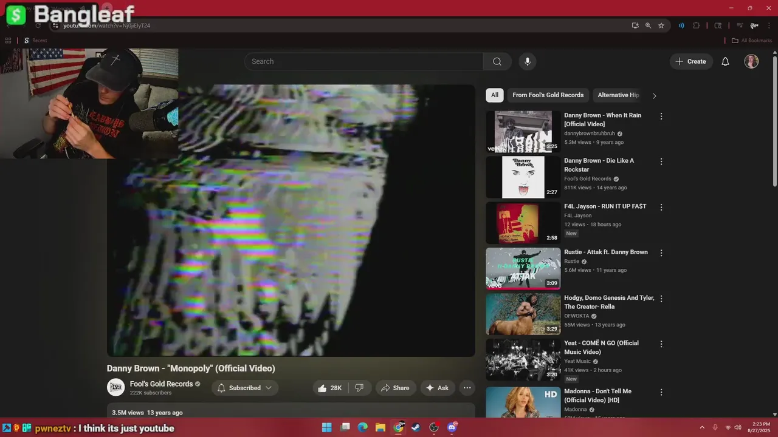Open Steam from taskbar
Image resolution: width=778 pixels, height=437 pixels.
(x=416, y=427)
